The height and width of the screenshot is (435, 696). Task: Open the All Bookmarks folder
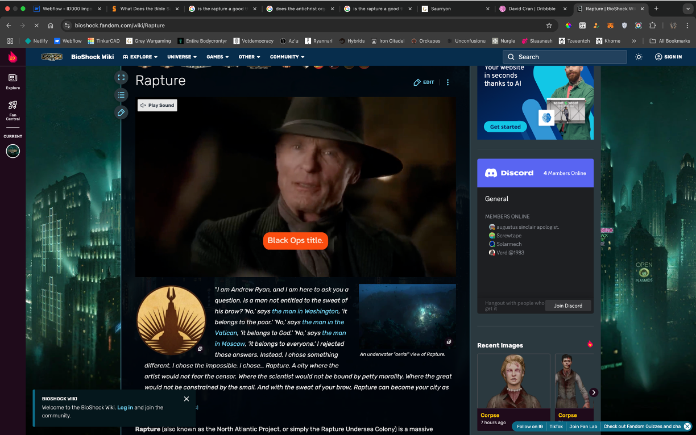pyautogui.click(x=670, y=41)
